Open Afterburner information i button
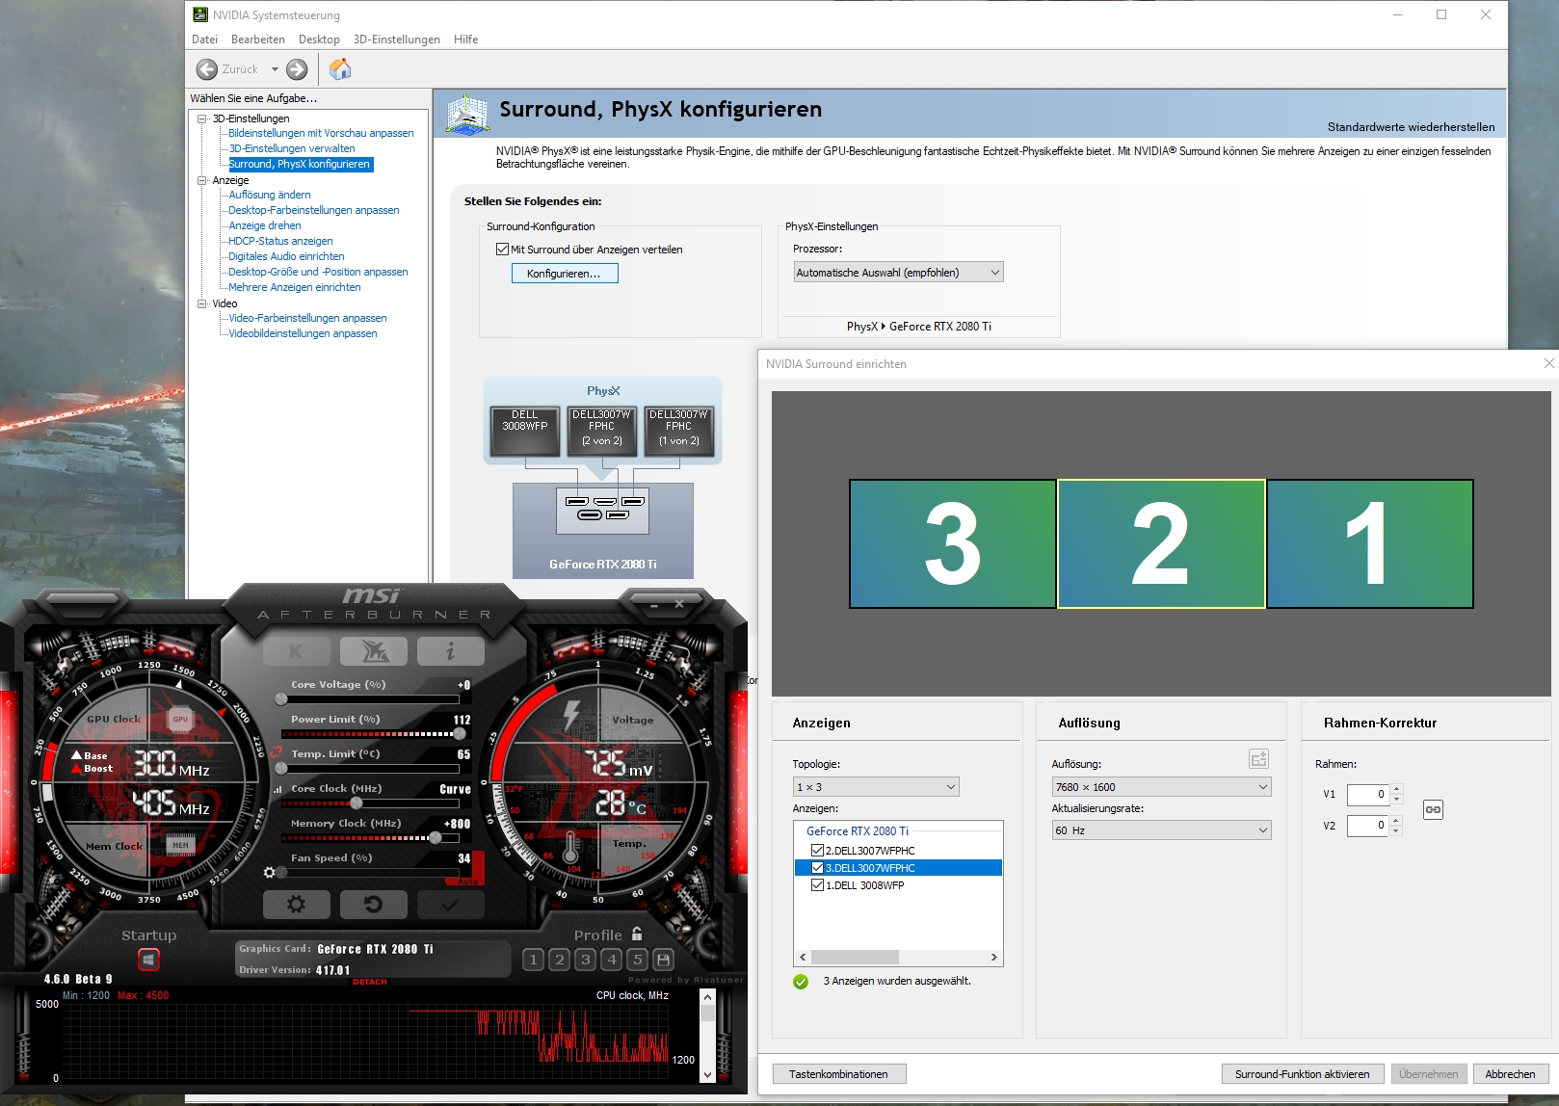 click(x=450, y=652)
